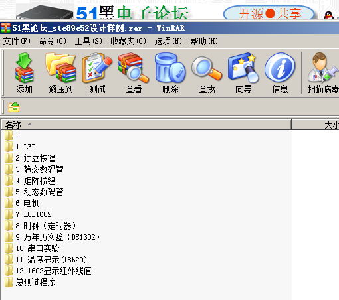Screen dimensions: 339x300
Task: Launch the 向导 (Wizard) icon
Action: click(243, 73)
